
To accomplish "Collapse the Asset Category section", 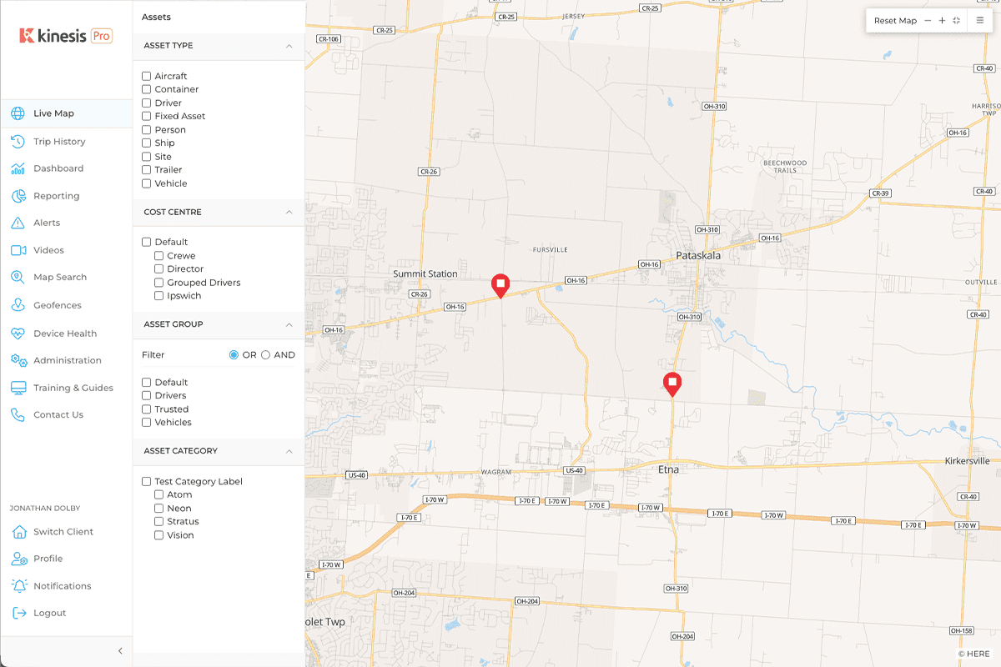I will point(289,451).
